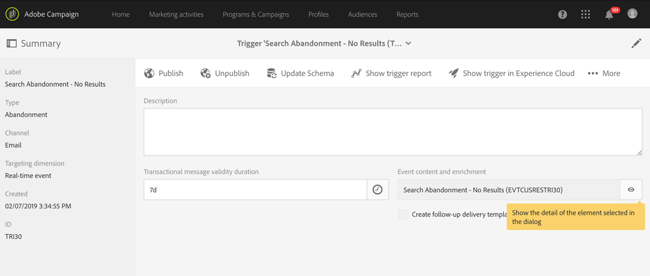
Task: Click the Summary heading text
Action: pos(40,43)
